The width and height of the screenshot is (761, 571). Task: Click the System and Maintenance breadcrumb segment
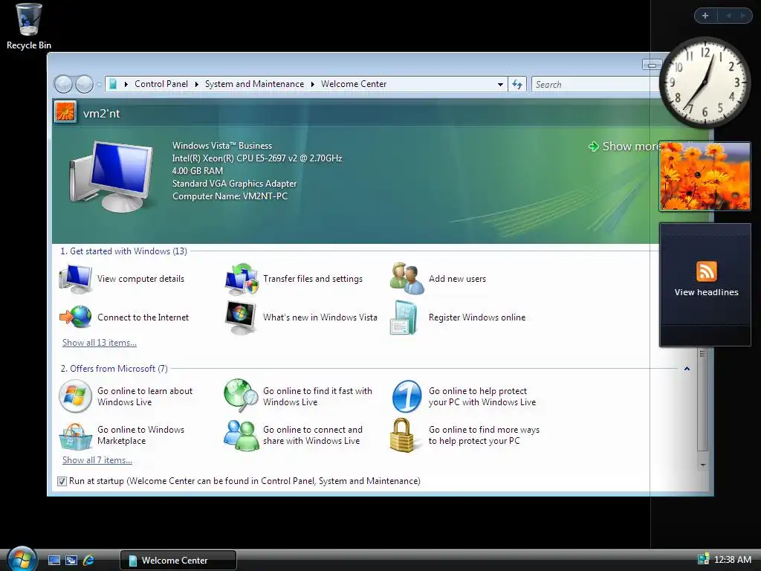[x=254, y=84]
